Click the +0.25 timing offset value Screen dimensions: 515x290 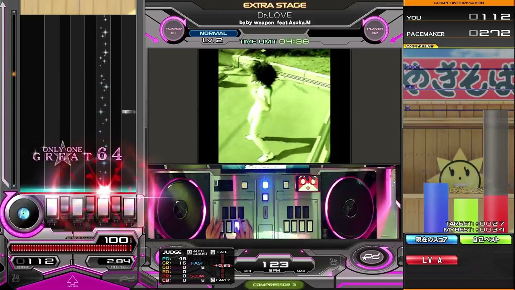click(x=222, y=265)
